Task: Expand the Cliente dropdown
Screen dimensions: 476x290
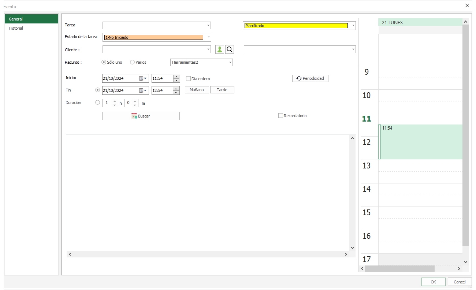Action: click(208, 49)
